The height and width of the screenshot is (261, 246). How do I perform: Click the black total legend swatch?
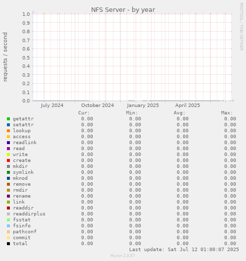8,244
